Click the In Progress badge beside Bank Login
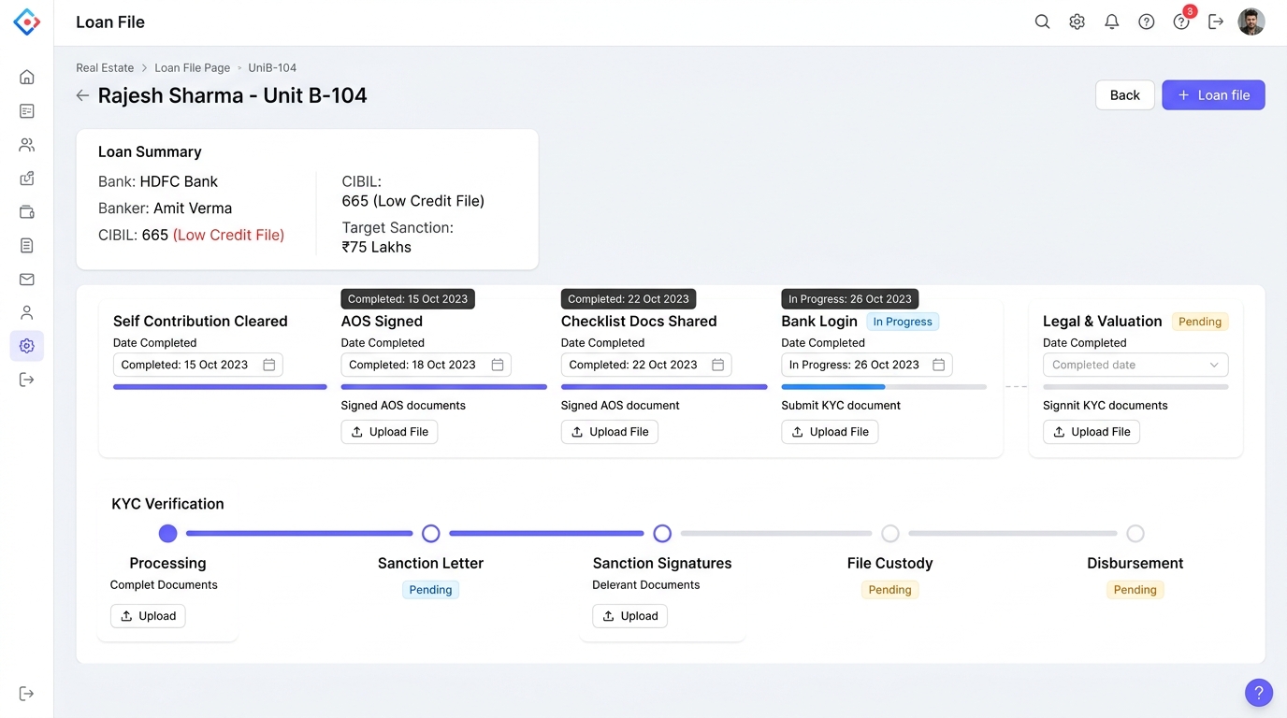The width and height of the screenshot is (1287, 718). [903, 322]
